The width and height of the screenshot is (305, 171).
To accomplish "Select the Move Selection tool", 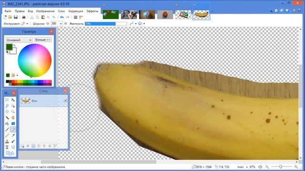I will (13, 106).
